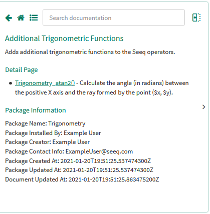Image resolution: width=210 pixels, height=214 pixels.
Task: Open the documentation home page icon
Action: [21, 17]
